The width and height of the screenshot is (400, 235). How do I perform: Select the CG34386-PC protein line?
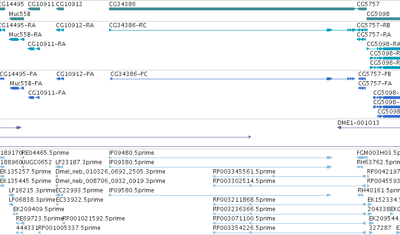[233, 79]
